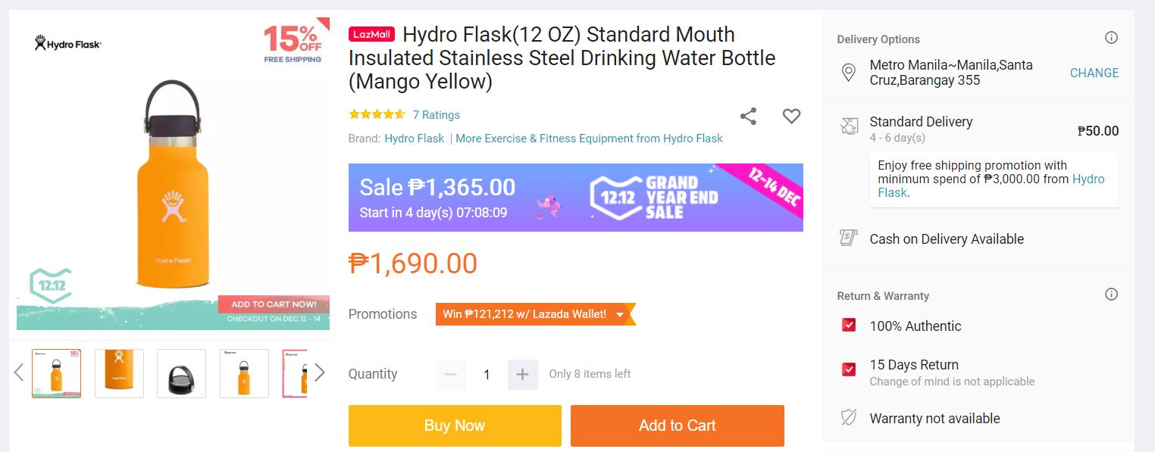Viewport: 1155px width, 452px height.
Task: Click the warranty shield icon next to Warranty not available
Action: tap(849, 416)
